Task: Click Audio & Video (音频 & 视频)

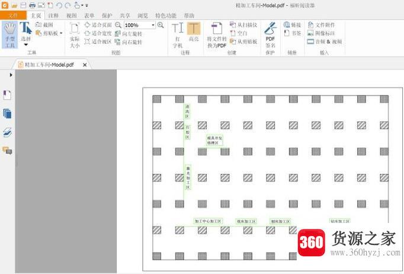Action: 325,42
